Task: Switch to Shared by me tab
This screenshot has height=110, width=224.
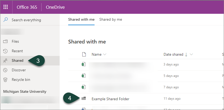Action: pyautogui.click(x=111, y=19)
